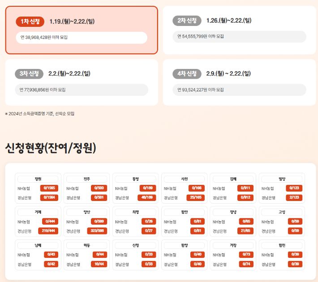318x282 pixels.
Task: Click the 신청현황(잔여/정원) heading
Action: [x=51, y=148]
